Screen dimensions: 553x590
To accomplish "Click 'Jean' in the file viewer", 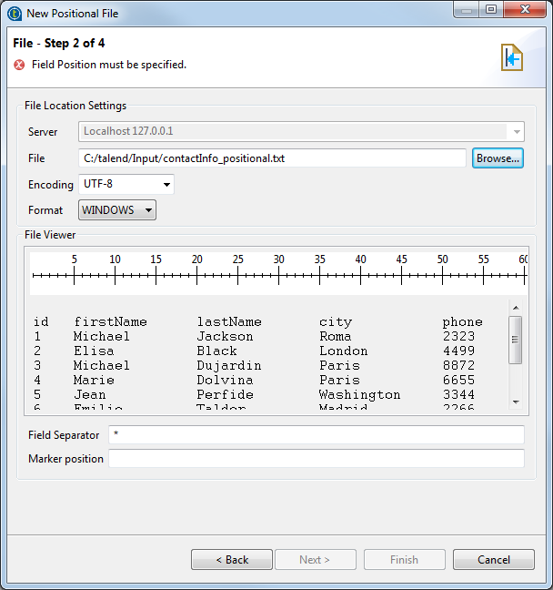I will pos(90,395).
